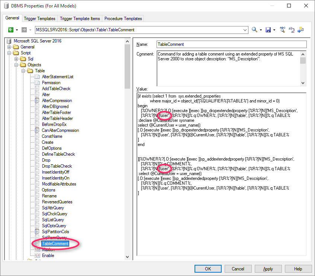315x276 pixels.
Task: Click the Enable item icon in tree
Action: coord(37,256)
